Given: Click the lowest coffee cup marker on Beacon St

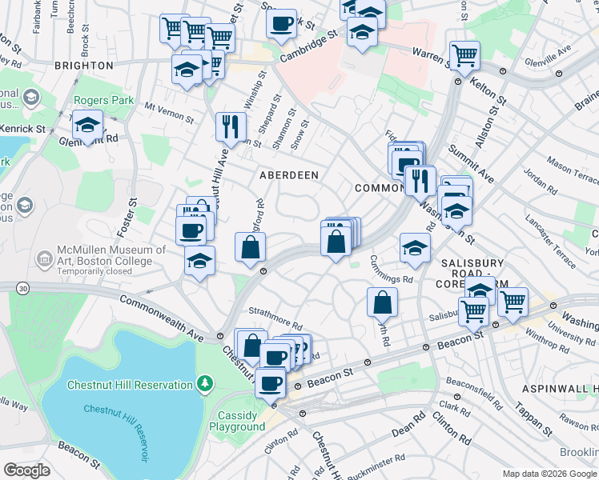Looking at the screenshot, I should click(271, 386).
